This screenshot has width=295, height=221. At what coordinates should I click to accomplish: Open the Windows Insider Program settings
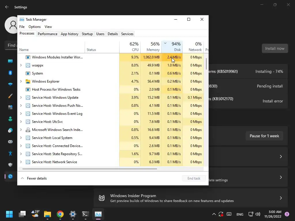click(191, 198)
